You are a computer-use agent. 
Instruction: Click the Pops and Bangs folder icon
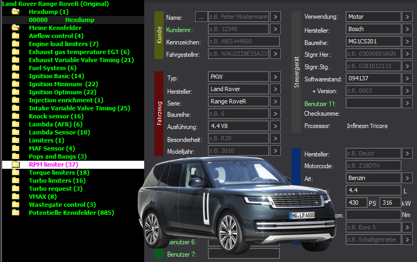click(16, 156)
